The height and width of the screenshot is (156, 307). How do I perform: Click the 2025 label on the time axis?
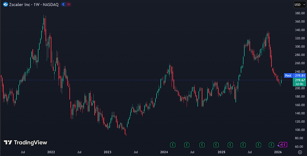222,152
